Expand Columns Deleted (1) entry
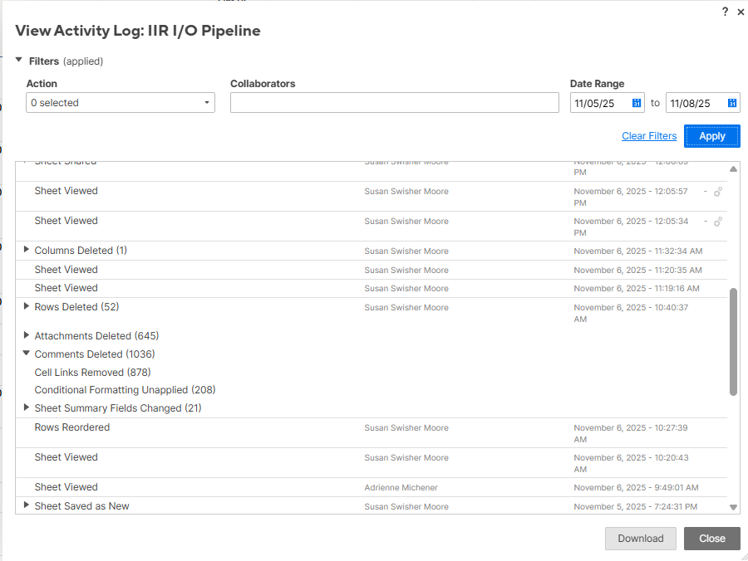Screen dimensions: 748x561 27,250
